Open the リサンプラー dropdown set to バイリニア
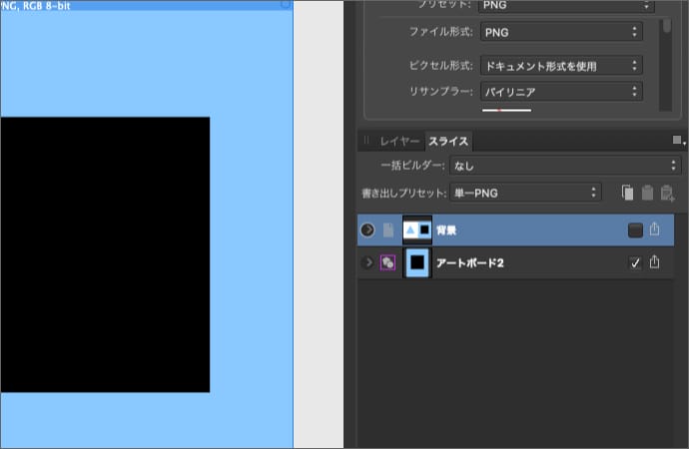Viewport: 689px width, 449px height. pos(559,92)
